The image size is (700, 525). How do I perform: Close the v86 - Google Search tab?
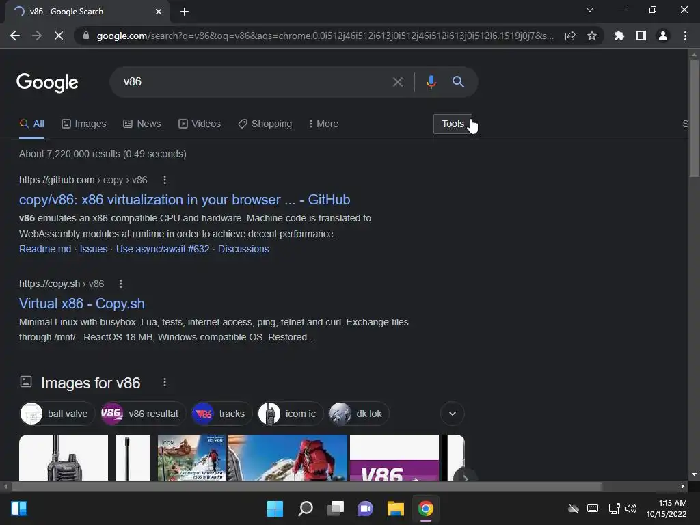click(159, 12)
